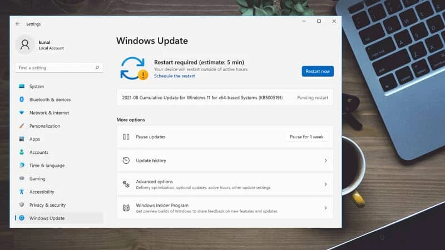Click the Windows Insider cat icon
Viewport: 445px width, 250px height.
pos(126,208)
